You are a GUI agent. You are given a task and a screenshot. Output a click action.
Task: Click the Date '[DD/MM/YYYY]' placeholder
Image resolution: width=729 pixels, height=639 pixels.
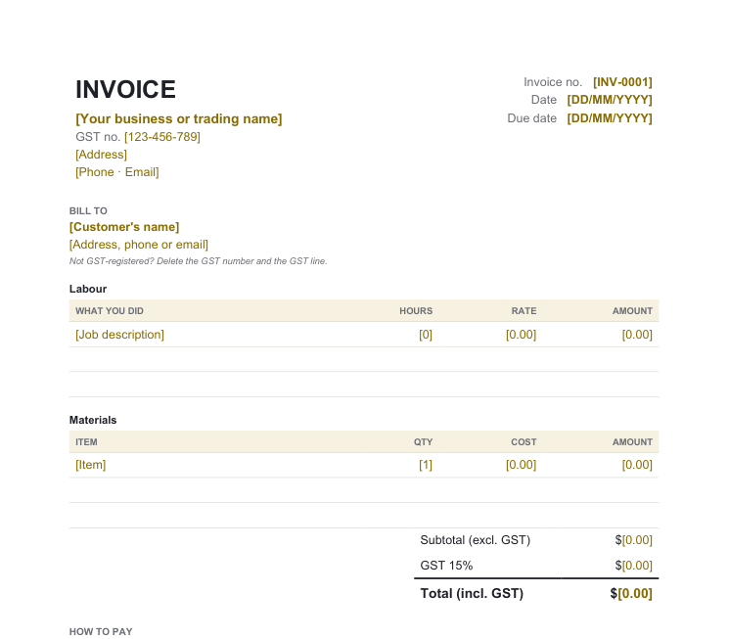[610, 100]
